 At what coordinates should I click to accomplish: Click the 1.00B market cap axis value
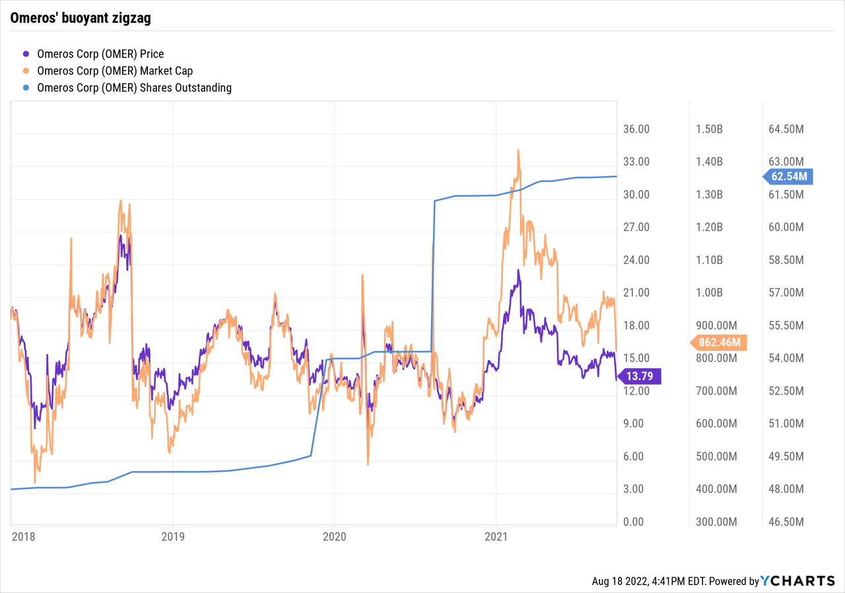point(709,293)
